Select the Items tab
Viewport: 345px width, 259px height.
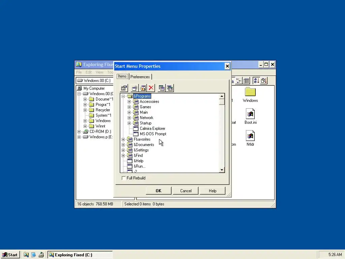pyautogui.click(x=122, y=77)
